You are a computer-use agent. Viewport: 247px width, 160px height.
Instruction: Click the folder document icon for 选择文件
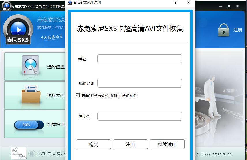pos(31,94)
